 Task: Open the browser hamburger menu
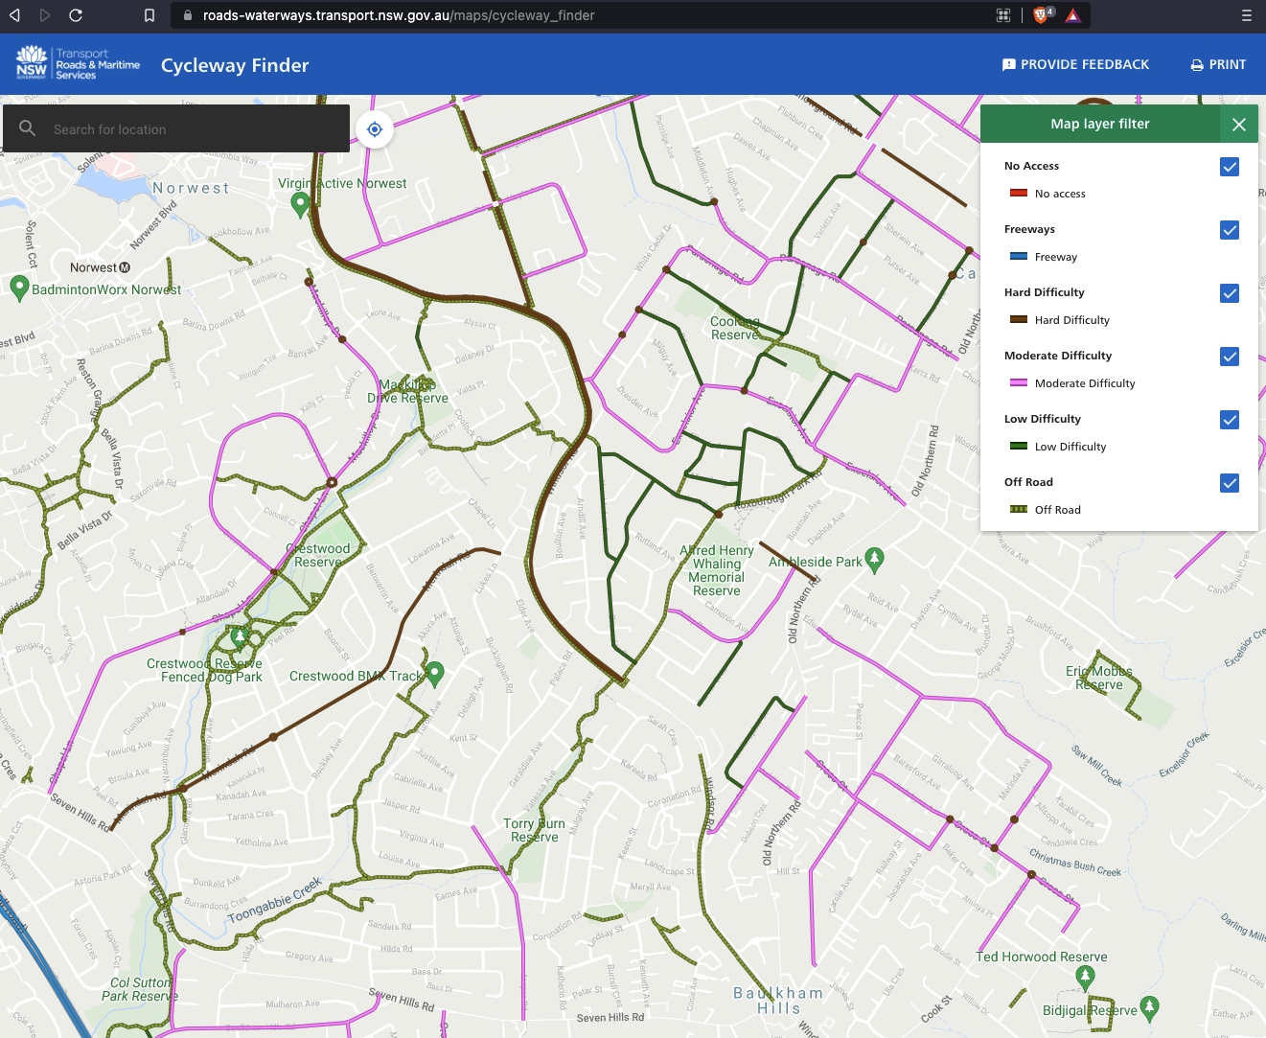coord(1246,15)
